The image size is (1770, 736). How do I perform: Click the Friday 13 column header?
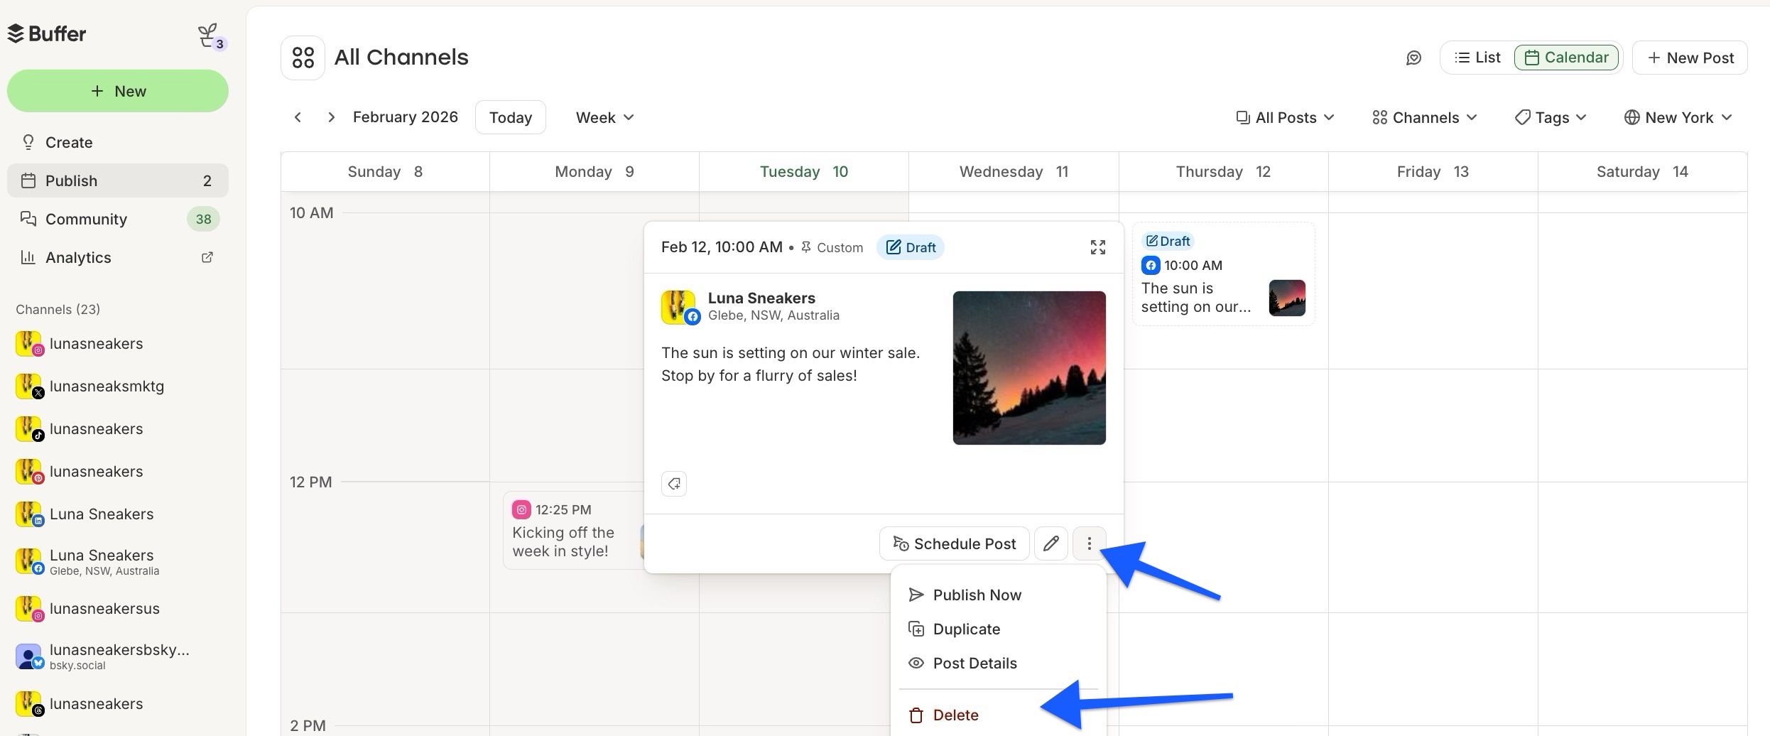tap(1433, 172)
